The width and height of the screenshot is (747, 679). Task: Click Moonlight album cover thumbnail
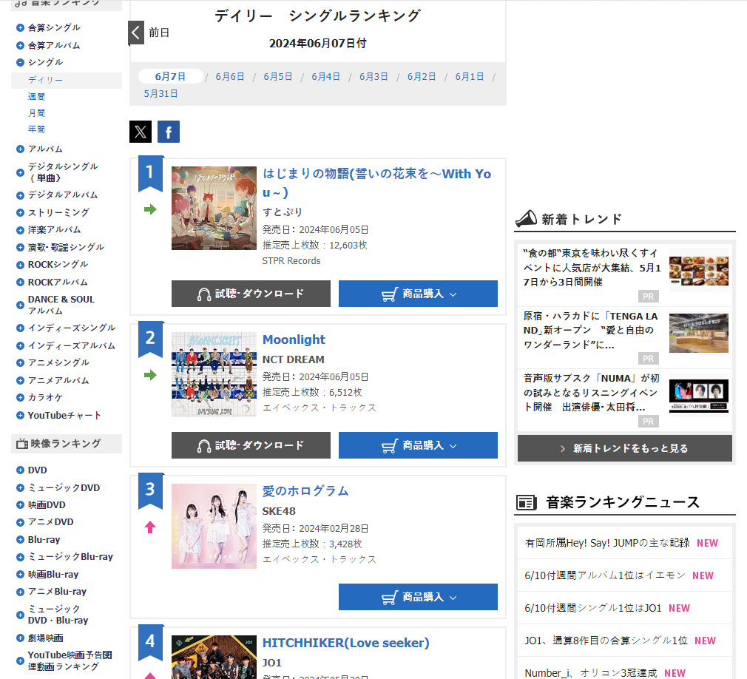(x=214, y=374)
